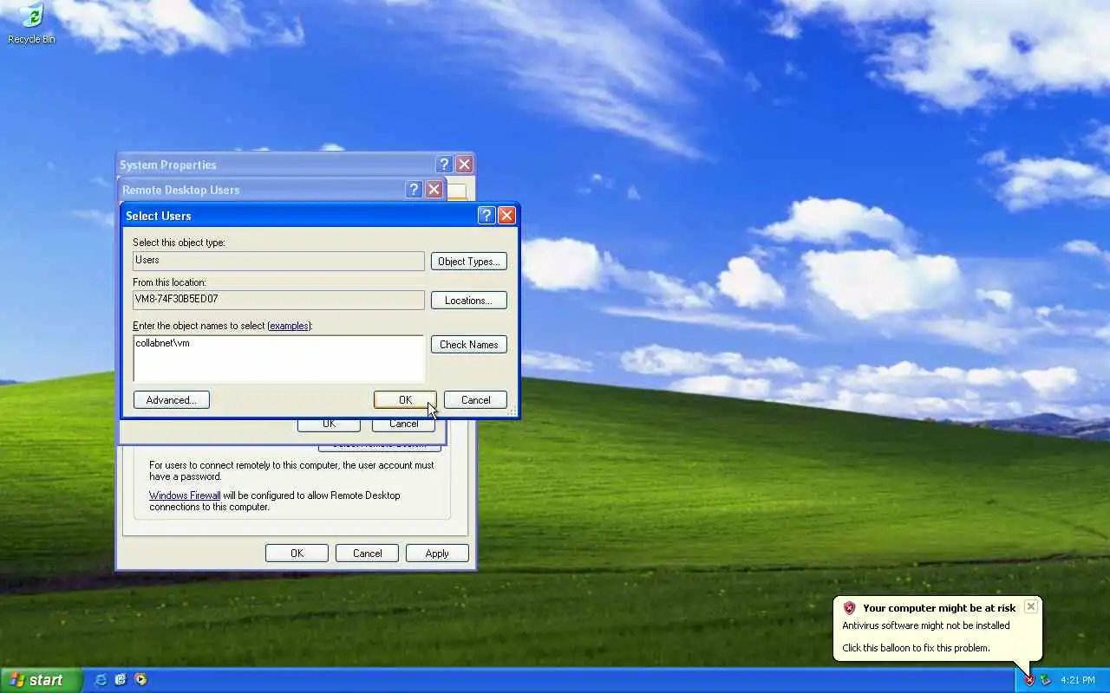The height and width of the screenshot is (693, 1110).
Task: Click the Users object type field
Action: tap(278, 261)
